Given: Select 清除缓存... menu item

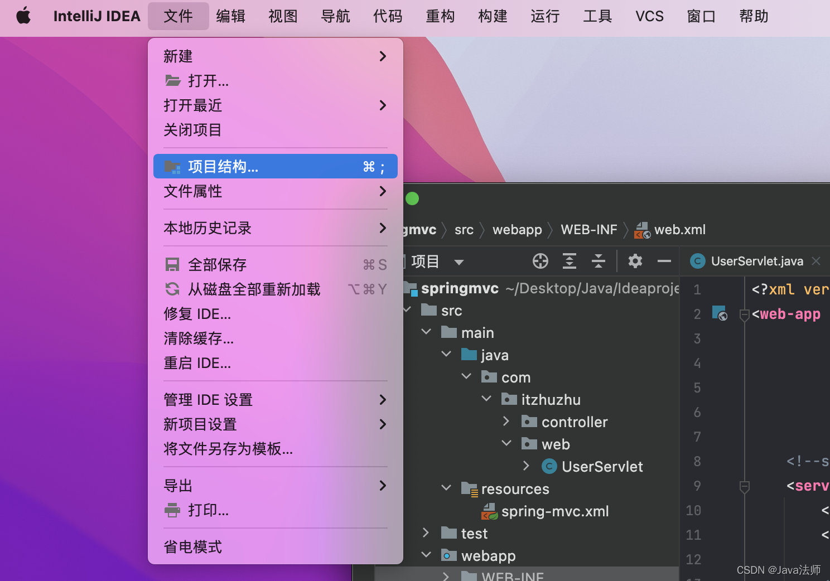Looking at the screenshot, I should (x=276, y=338).
